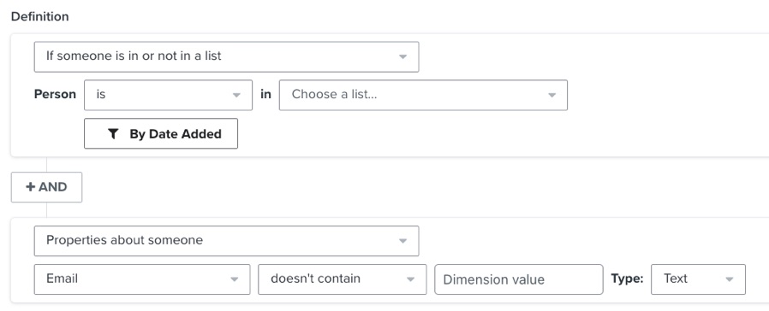
Task: Click the caret on 'Properties about someone'
Action: [402, 241]
